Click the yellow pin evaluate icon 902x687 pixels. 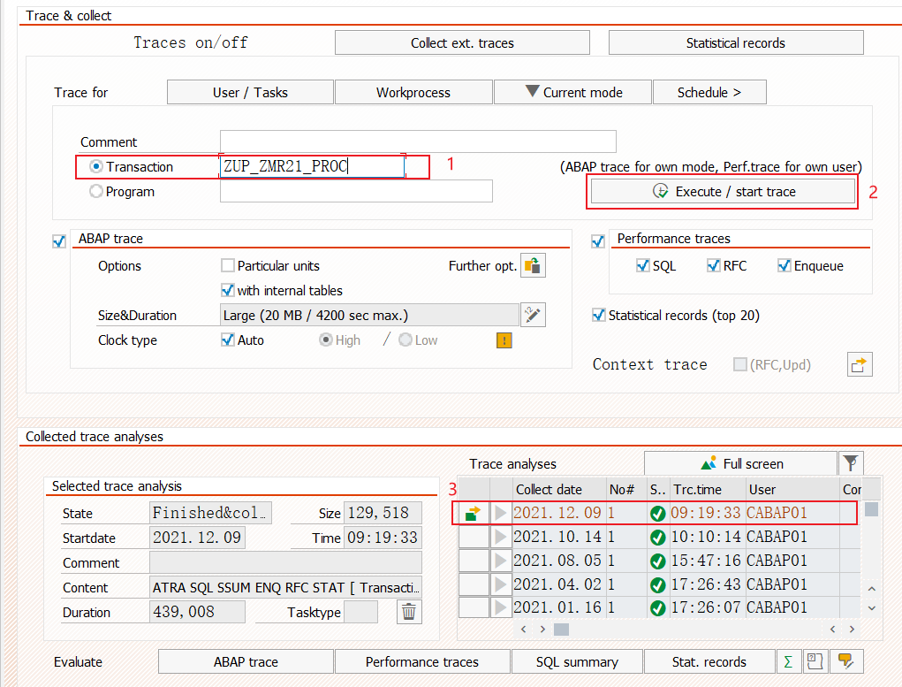845,661
